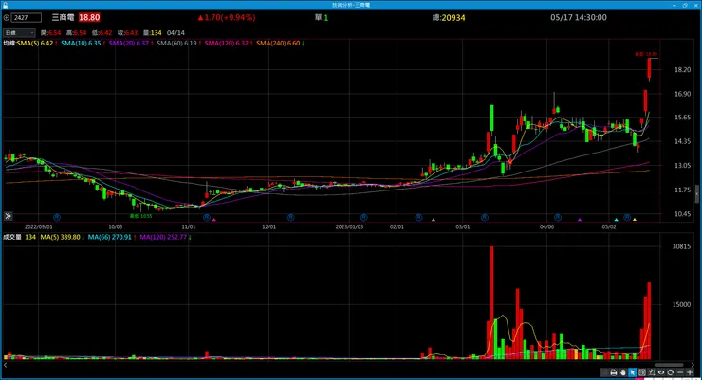Click the left arrow of the horizontal scrollbar

tap(6, 365)
